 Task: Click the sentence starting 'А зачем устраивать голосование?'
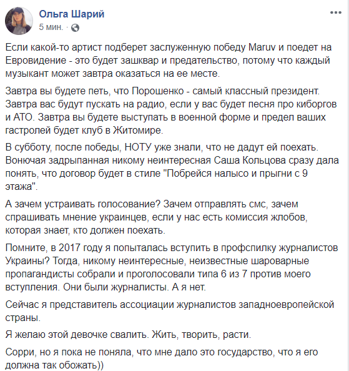(x=83, y=204)
